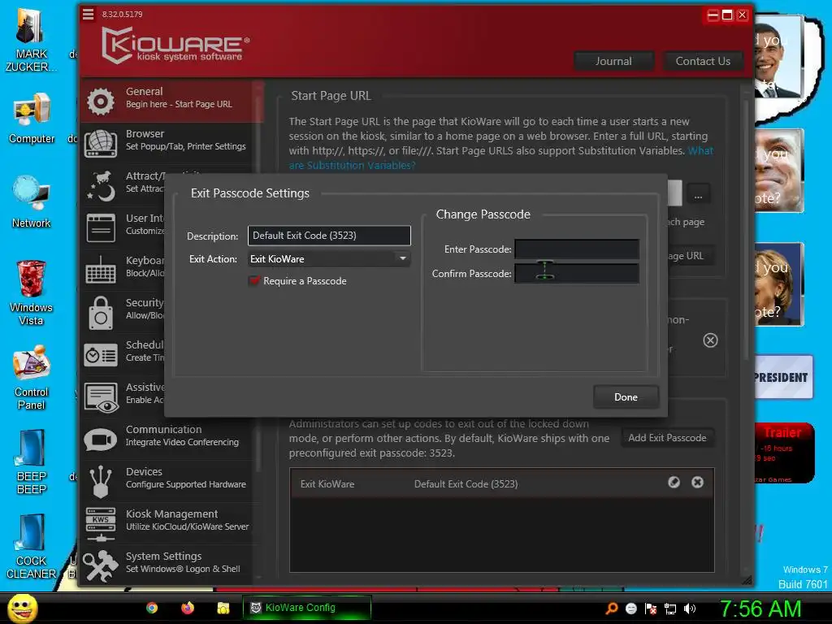Click the circled X icon in non-secure section
The width and height of the screenshot is (832, 624).
click(710, 340)
